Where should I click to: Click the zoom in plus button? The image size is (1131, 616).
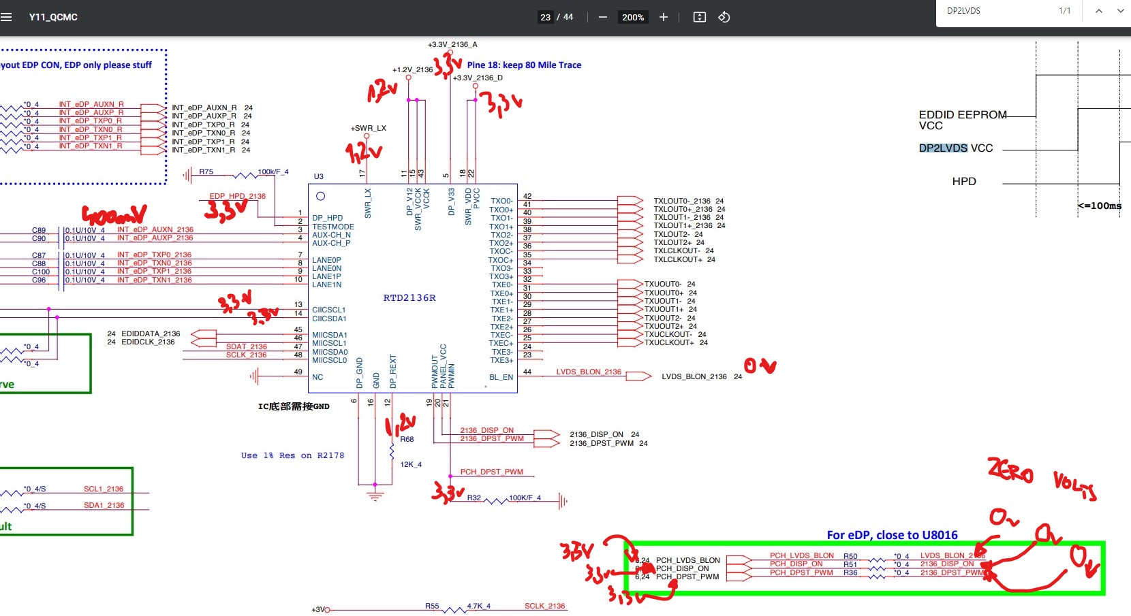[x=663, y=17]
